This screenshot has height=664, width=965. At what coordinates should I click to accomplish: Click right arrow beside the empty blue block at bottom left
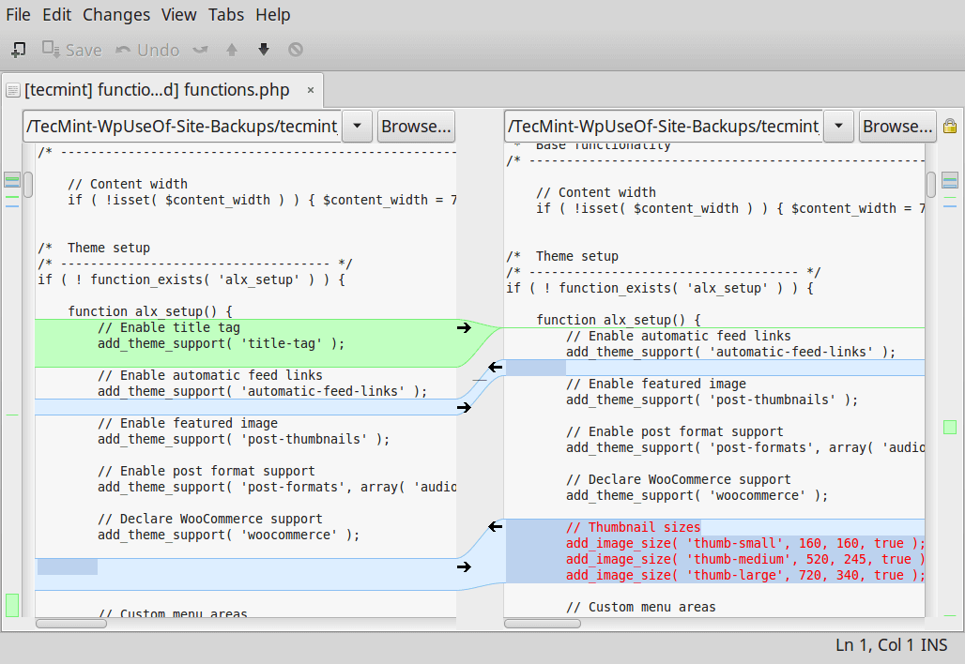[x=464, y=566]
